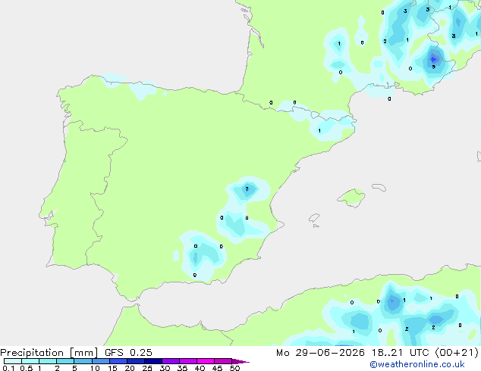Click the '45' legend scale label
Image resolution: width=481 pixels, height=371 pixels.
217,368
